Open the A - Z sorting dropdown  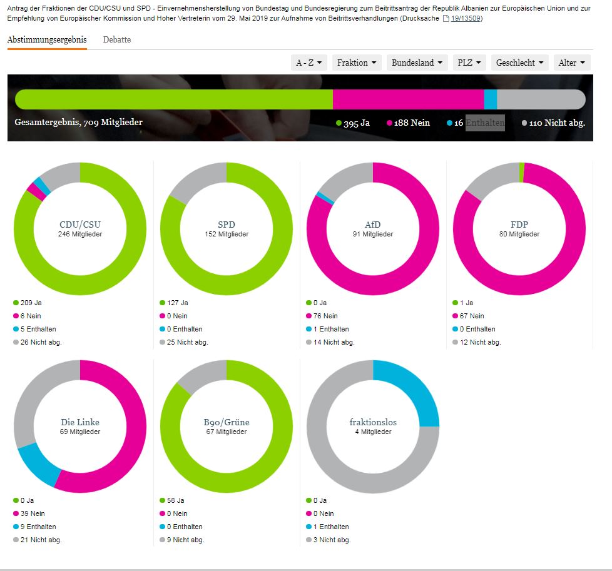point(309,63)
